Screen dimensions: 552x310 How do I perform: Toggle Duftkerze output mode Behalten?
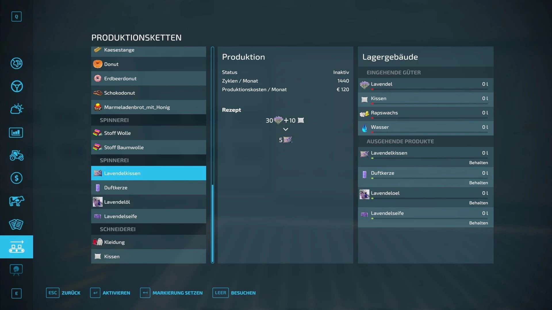click(x=478, y=183)
